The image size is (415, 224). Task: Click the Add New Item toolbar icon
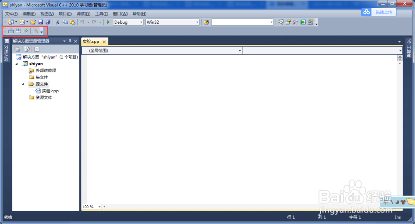[22, 22]
